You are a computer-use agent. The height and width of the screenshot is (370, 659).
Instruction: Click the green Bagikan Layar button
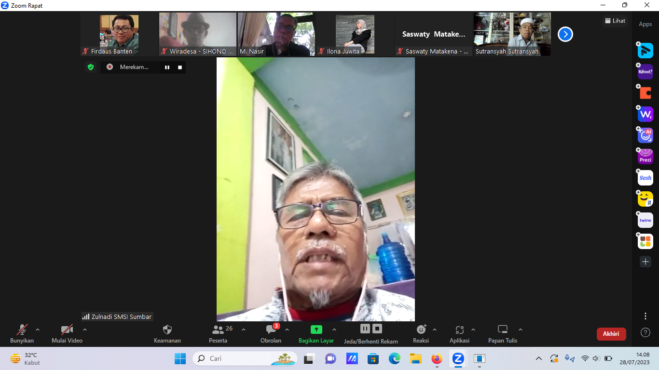[x=316, y=334]
